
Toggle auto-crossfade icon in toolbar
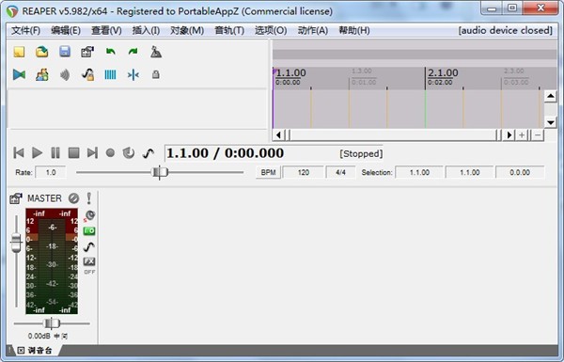[x=19, y=74]
